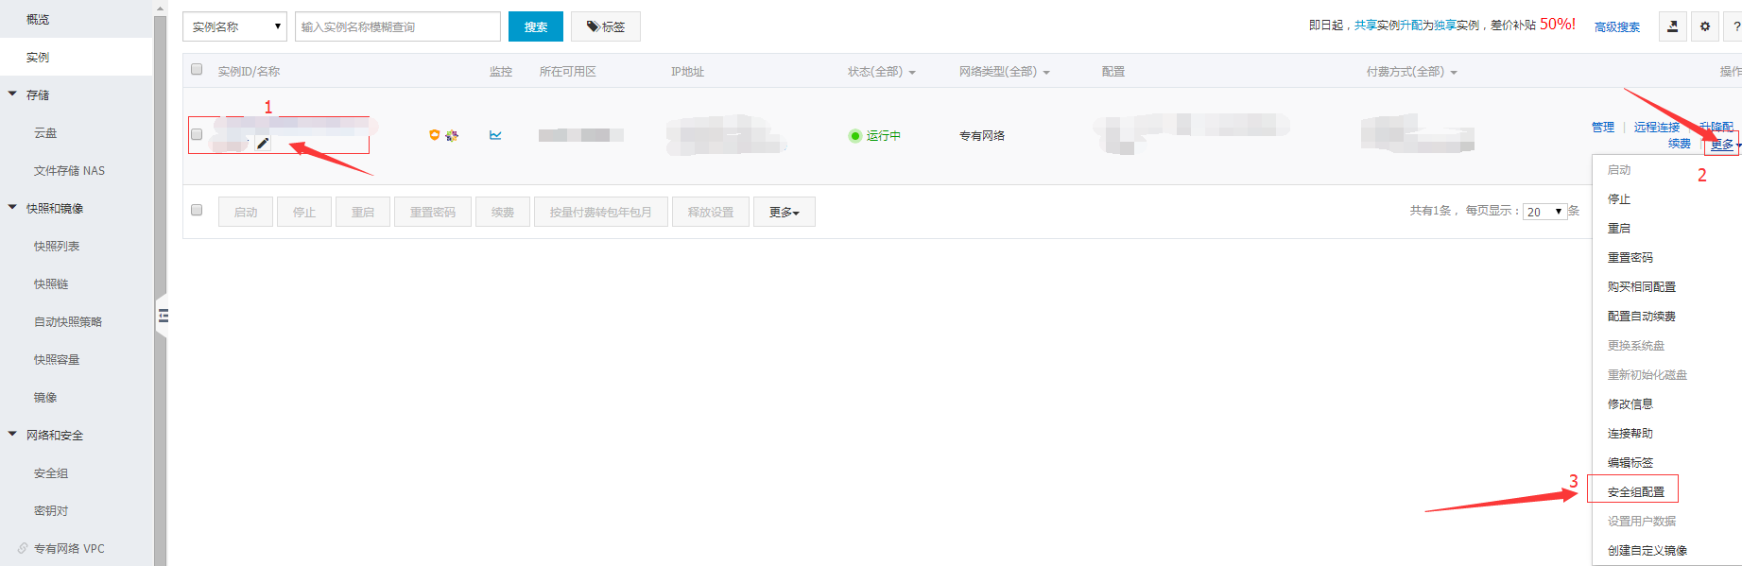
Task: Click the 按量付费转包年包月 button
Action: click(x=601, y=212)
